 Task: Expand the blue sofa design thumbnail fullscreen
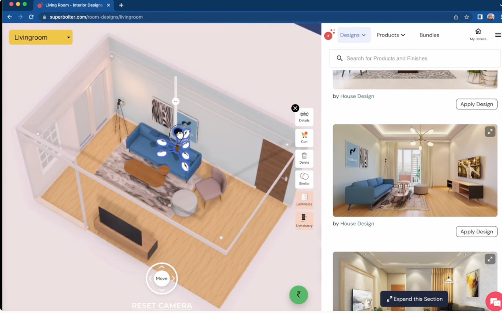(490, 132)
